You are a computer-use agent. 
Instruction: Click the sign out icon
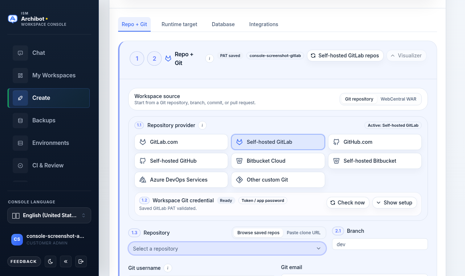(81, 261)
